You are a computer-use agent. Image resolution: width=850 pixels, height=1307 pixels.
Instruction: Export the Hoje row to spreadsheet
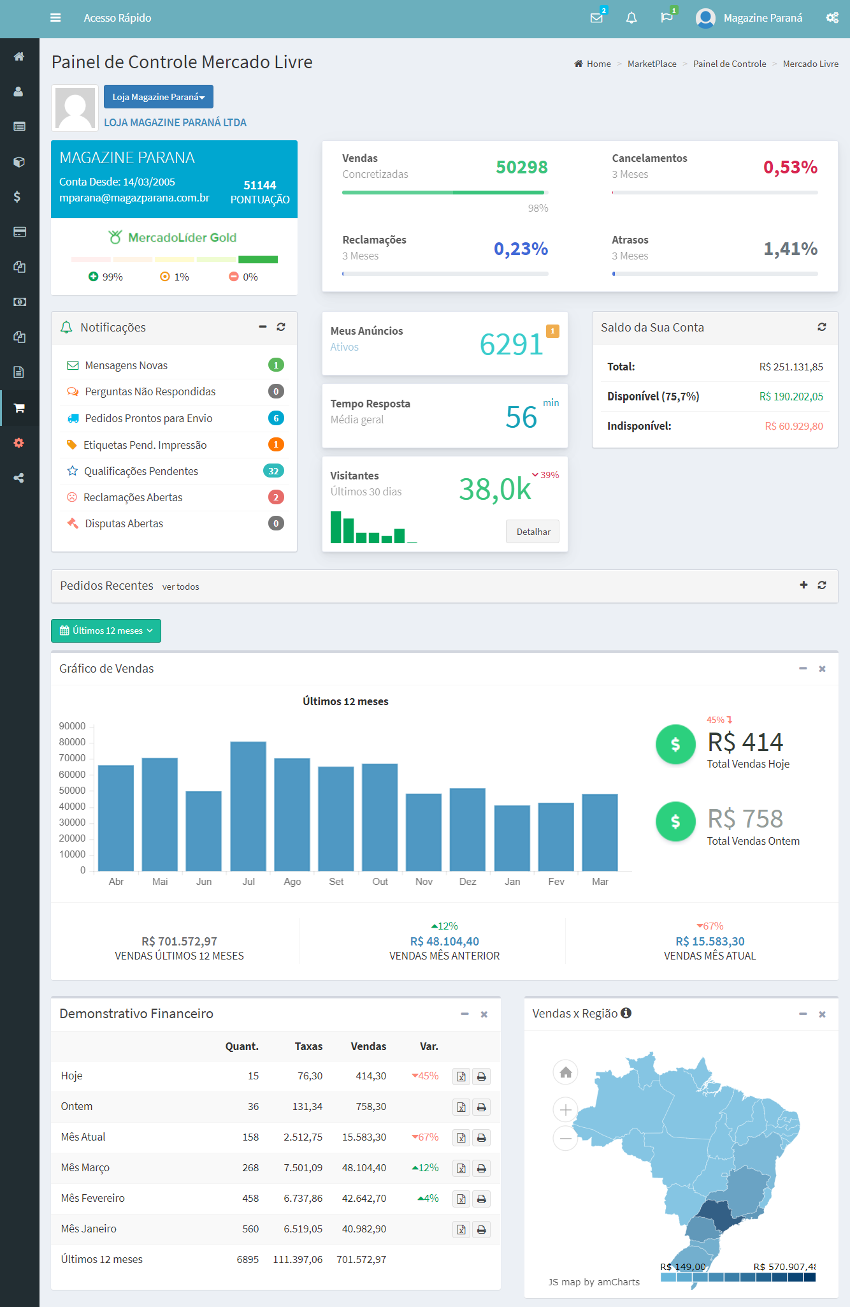[x=461, y=1077]
